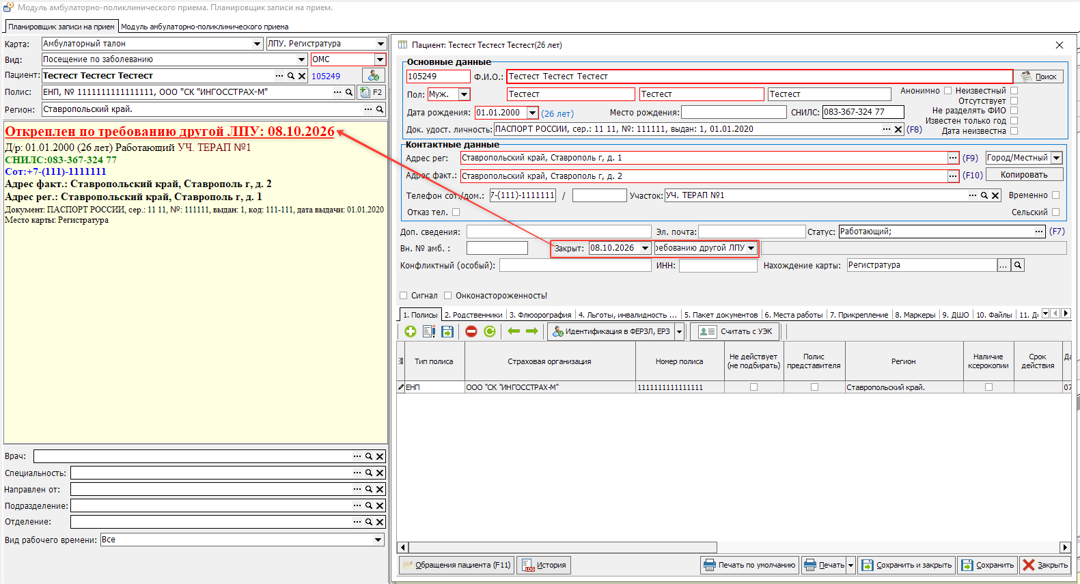The width and height of the screenshot is (1080, 584).
Task: Toggle the Сигнал checkbox
Action: (x=403, y=296)
